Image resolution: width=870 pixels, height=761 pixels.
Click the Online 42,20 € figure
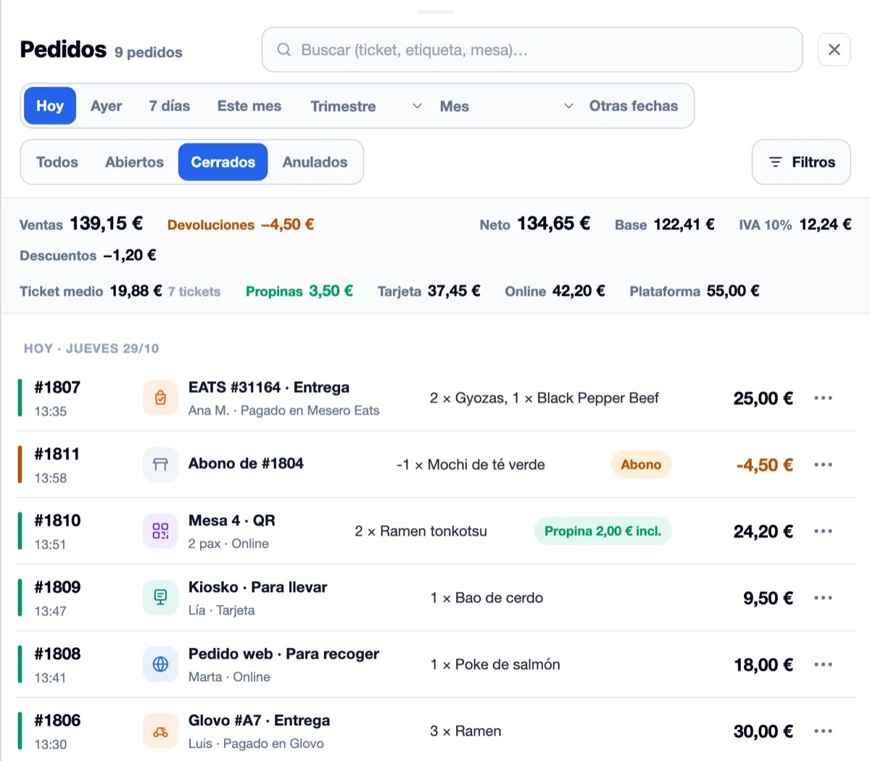click(555, 291)
